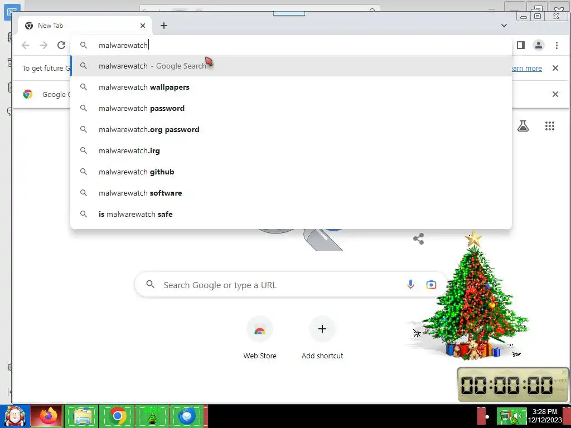This screenshot has width=571, height=428.
Task: Select the malwarewatch - Google Search suggestion
Action: point(291,66)
